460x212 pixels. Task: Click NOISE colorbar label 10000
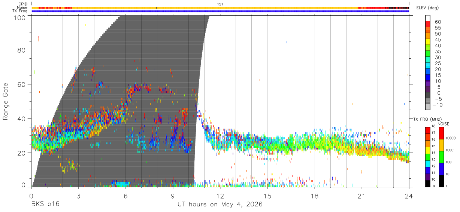(451, 138)
